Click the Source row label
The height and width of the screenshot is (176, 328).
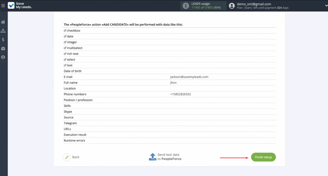click(68, 117)
